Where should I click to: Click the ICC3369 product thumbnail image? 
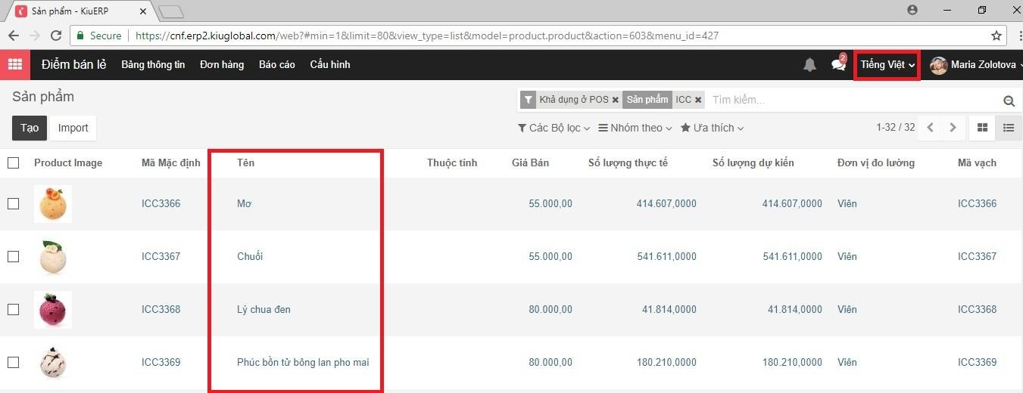53,362
